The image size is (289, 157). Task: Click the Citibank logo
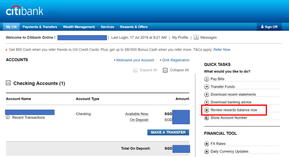point(24,11)
